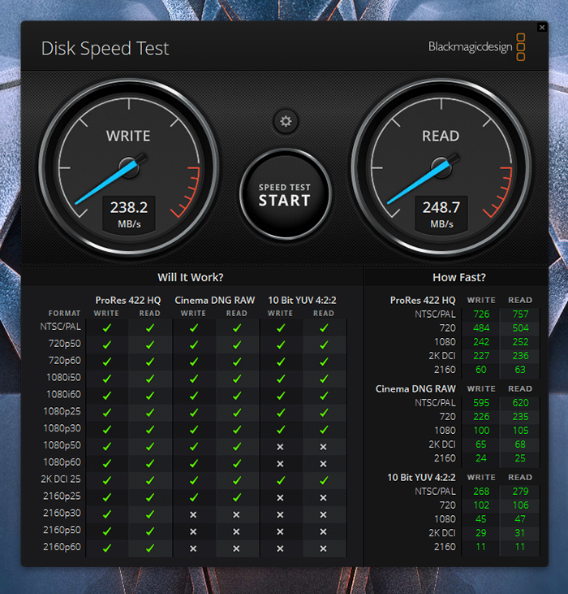This screenshot has width=568, height=594.
Task: Click NTSC/PAL ProRes 422 HQ write checkmark
Action: tap(106, 327)
